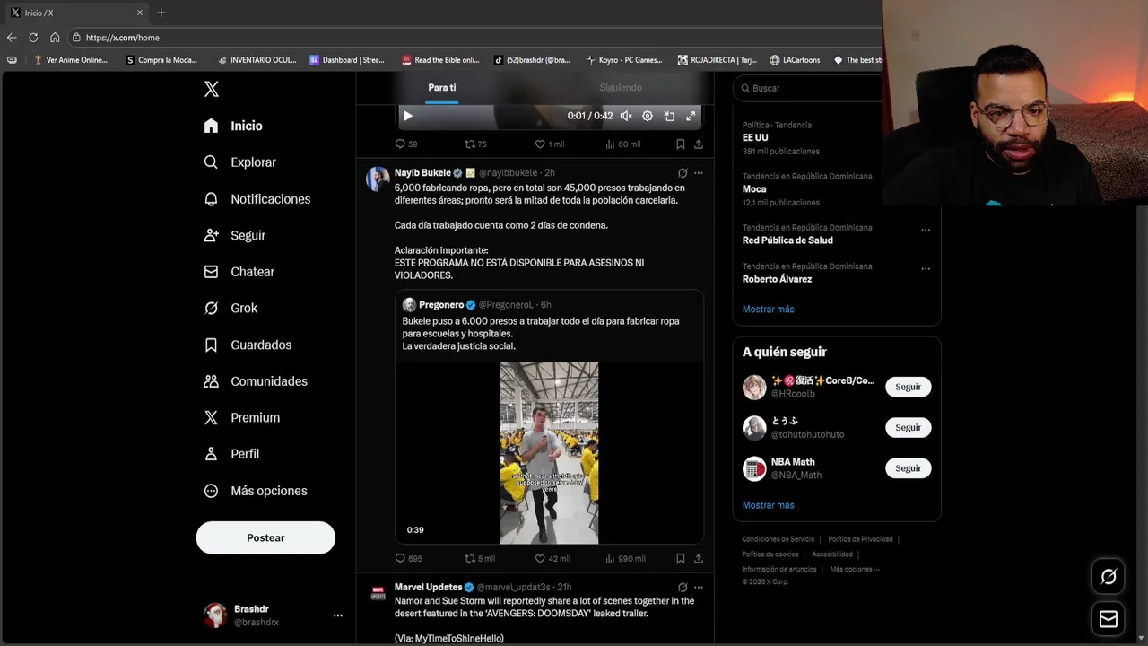Follow the @tohutohutohuto account
1148x646 pixels.
908,427
